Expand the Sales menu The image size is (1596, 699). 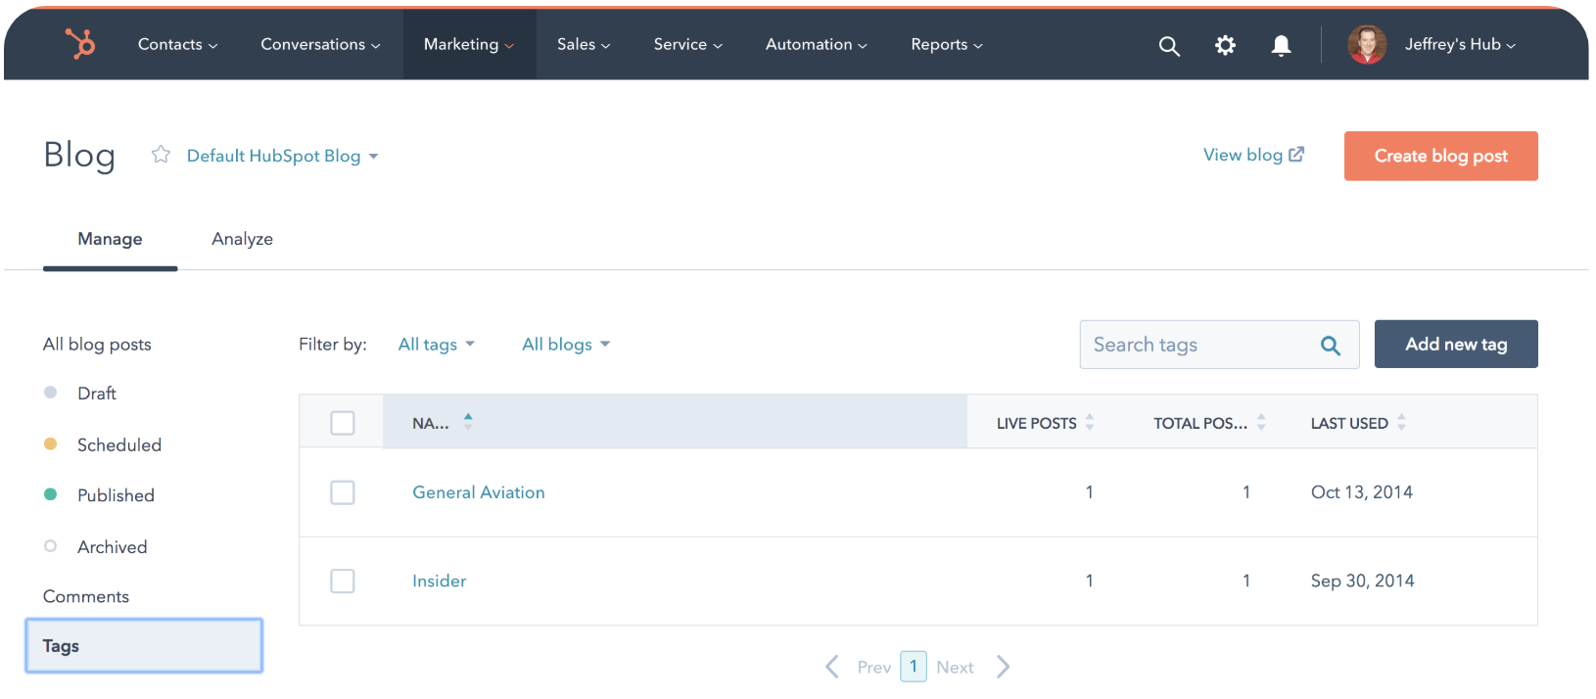pos(584,45)
